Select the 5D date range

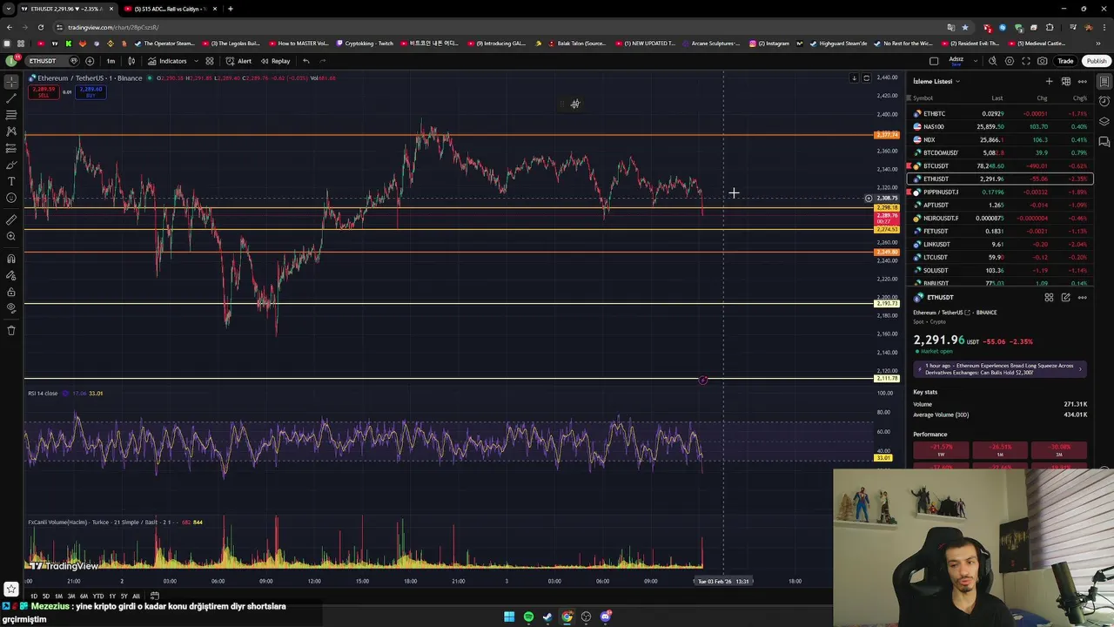pyautogui.click(x=46, y=596)
